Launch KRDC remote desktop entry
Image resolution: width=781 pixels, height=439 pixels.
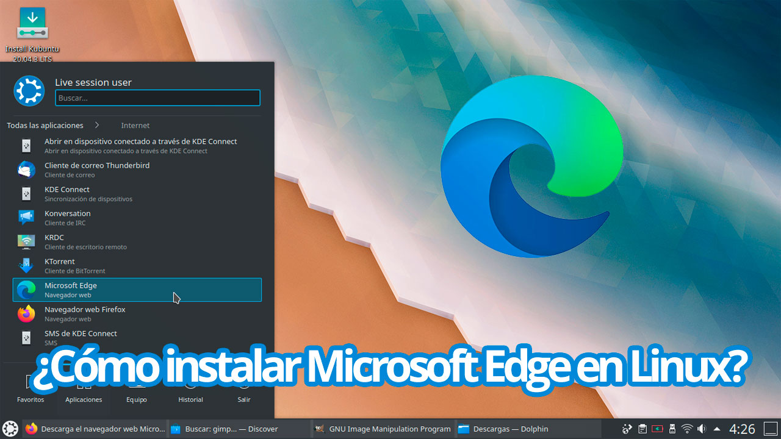point(137,241)
